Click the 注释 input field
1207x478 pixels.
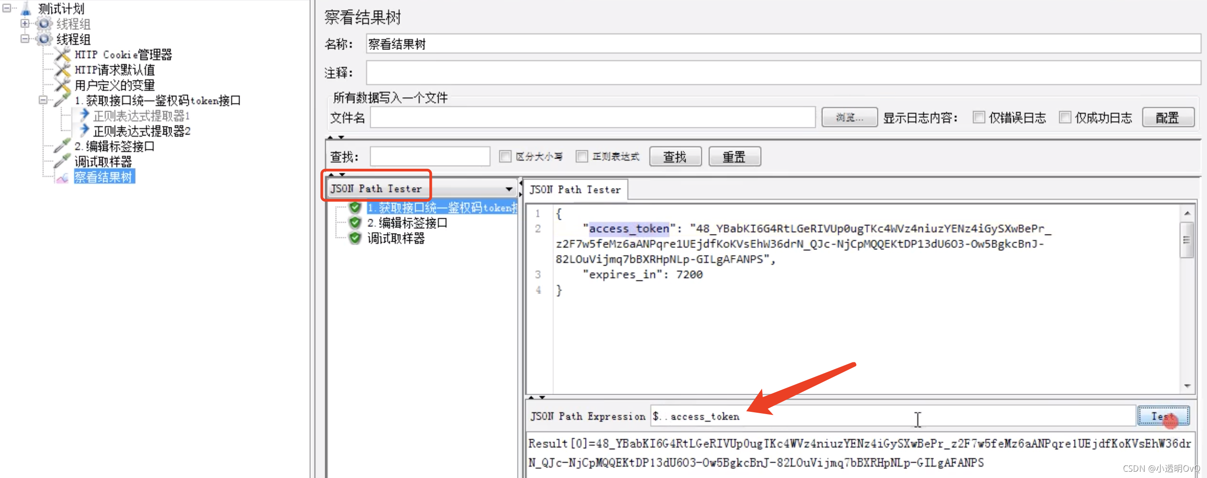[783, 73]
